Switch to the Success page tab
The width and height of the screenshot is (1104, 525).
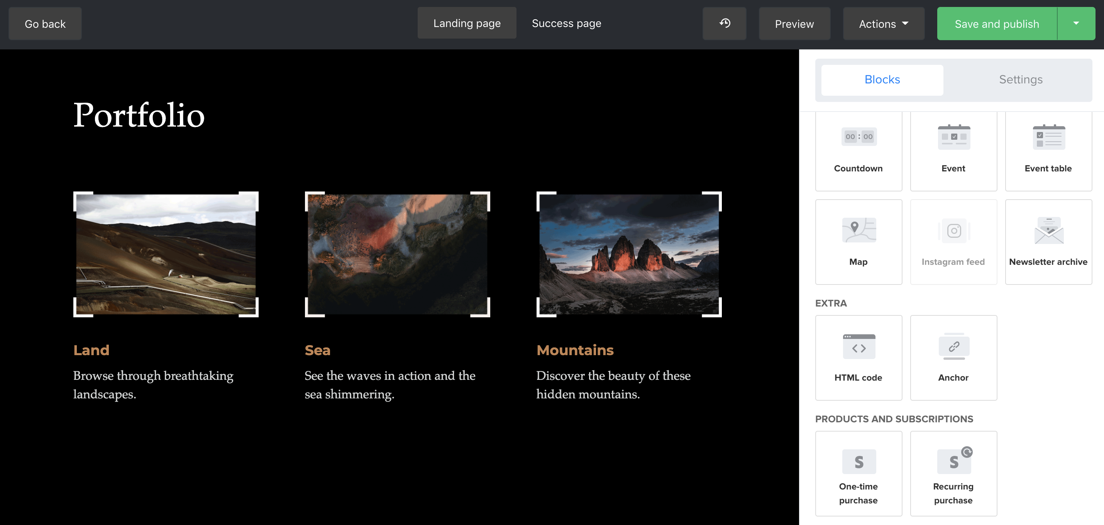[x=566, y=24]
